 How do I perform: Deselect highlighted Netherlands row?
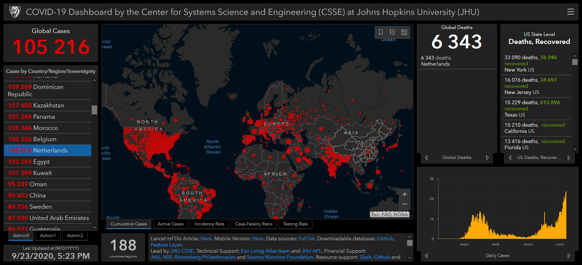pos(48,150)
